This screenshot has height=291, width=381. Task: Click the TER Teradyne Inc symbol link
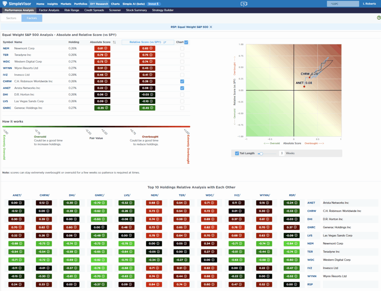click(6, 55)
